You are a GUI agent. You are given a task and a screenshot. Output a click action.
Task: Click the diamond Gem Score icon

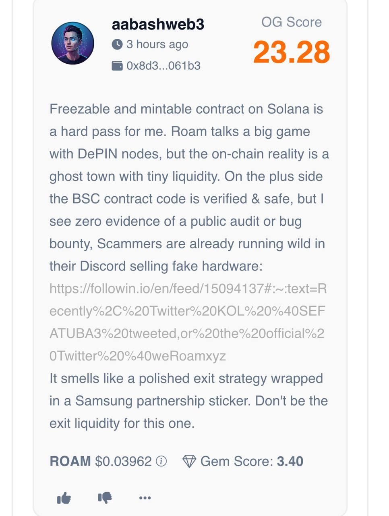[x=189, y=461]
